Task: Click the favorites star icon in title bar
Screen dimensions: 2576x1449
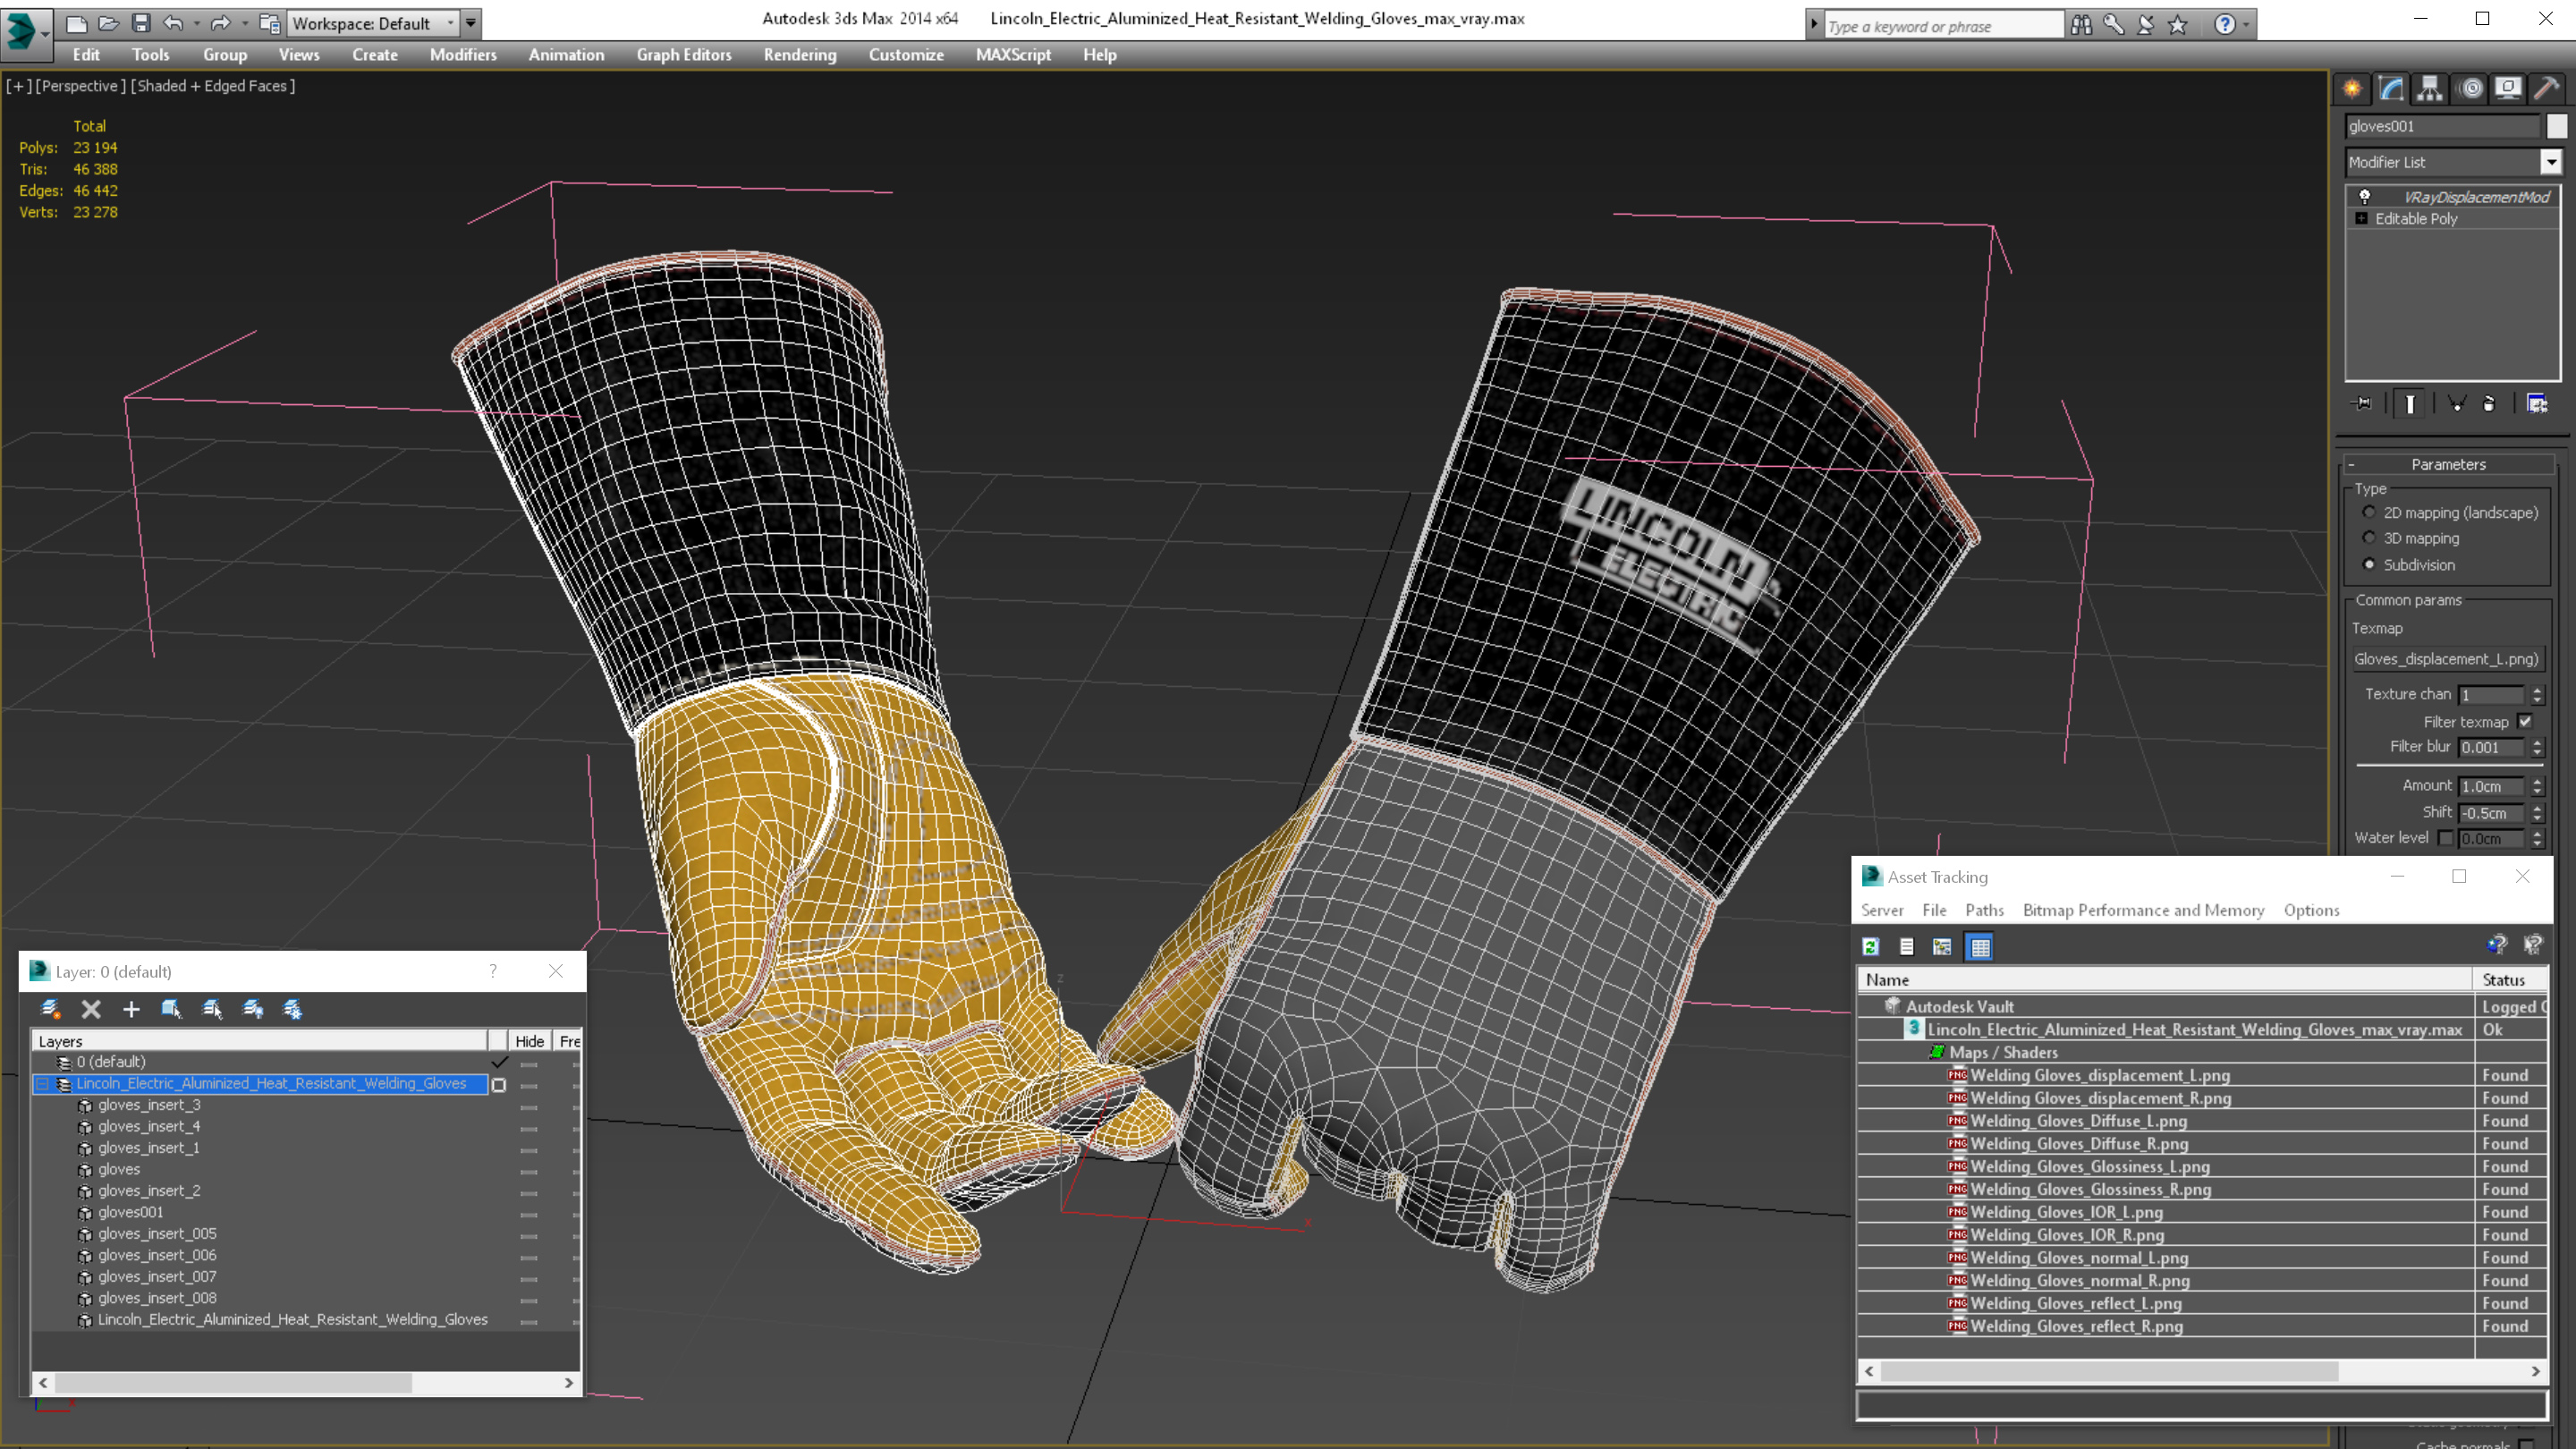Action: pyautogui.click(x=2178, y=24)
